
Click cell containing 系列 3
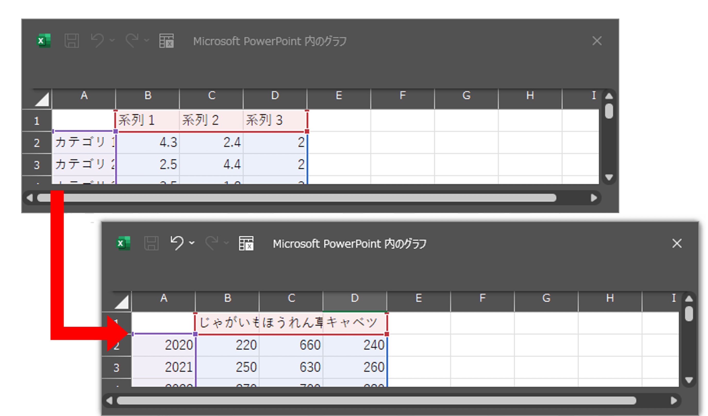click(x=275, y=120)
